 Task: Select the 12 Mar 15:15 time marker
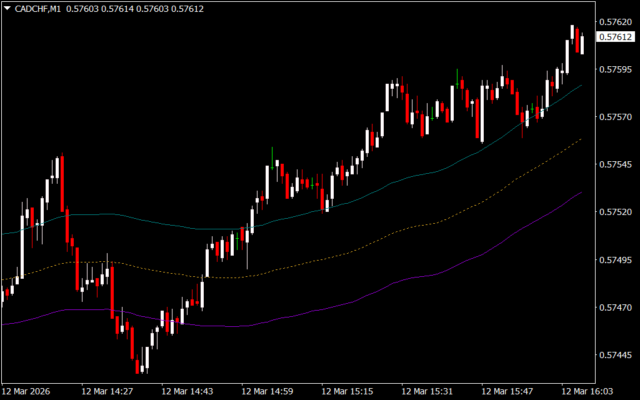(x=347, y=391)
